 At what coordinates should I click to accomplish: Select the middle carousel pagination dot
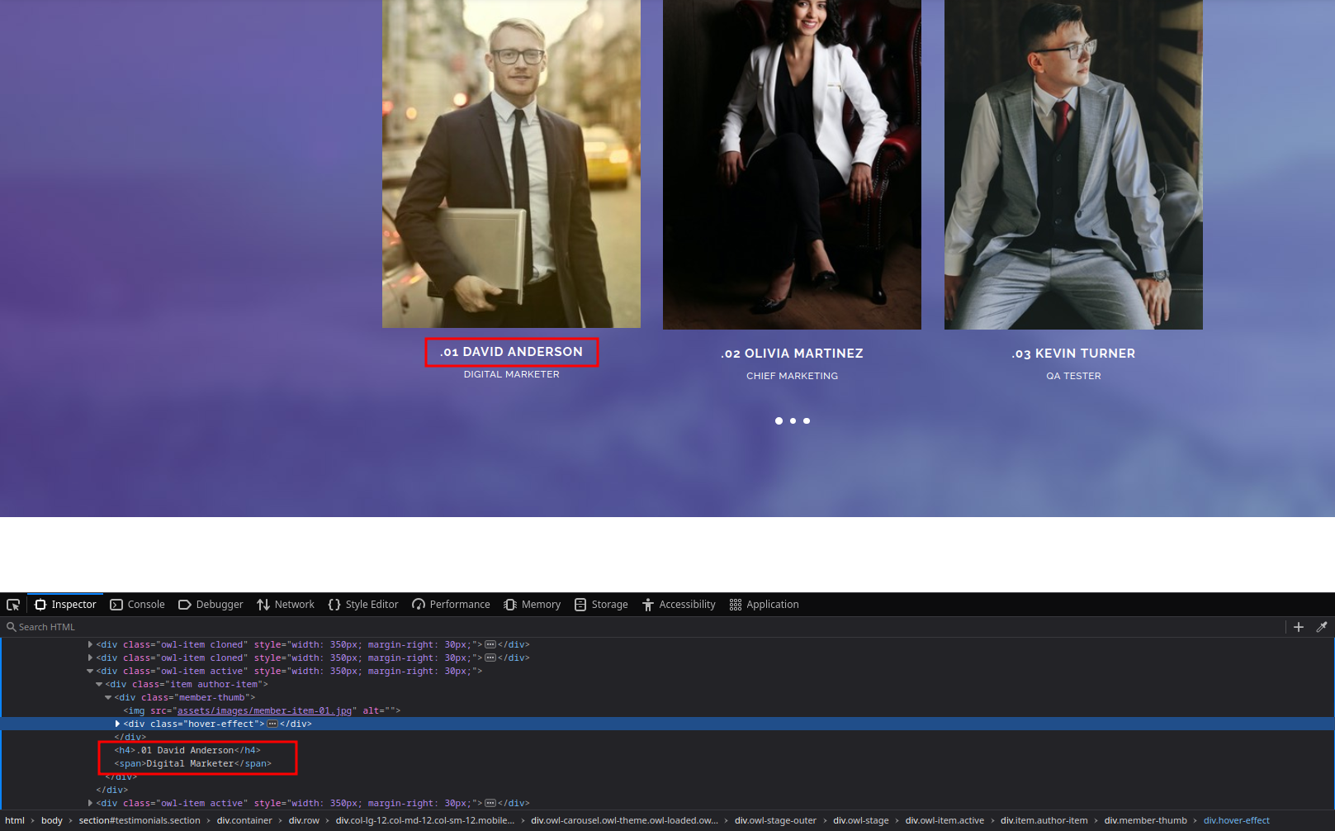[x=793, y=421]
